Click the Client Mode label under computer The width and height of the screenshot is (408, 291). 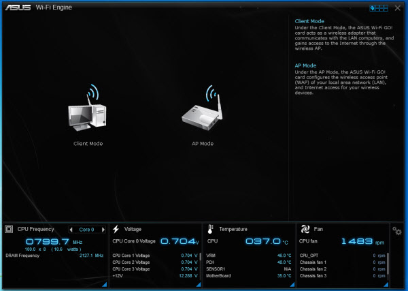(88, 144)
